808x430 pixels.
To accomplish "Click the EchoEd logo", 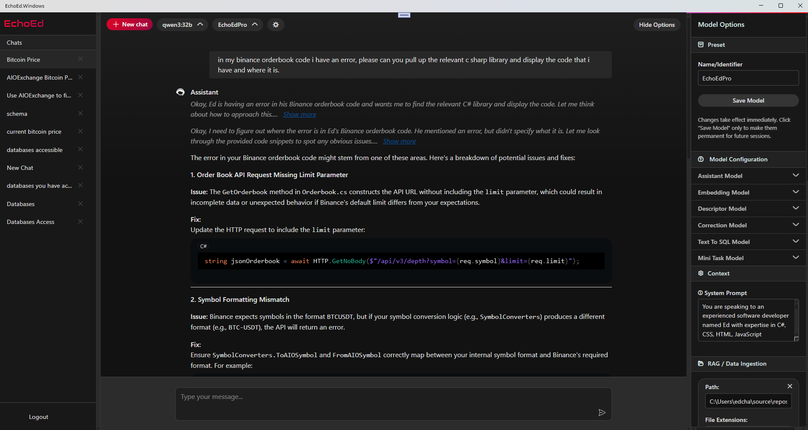I will (24, 24).
